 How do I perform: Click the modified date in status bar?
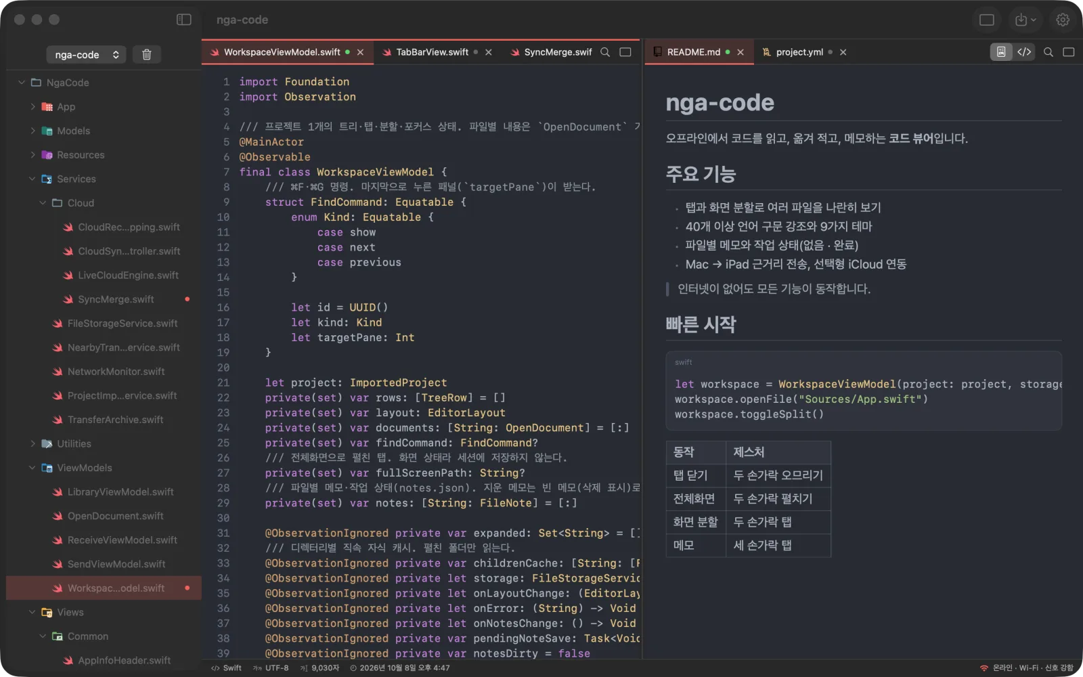pyautogui.click(x=399, y=668)
